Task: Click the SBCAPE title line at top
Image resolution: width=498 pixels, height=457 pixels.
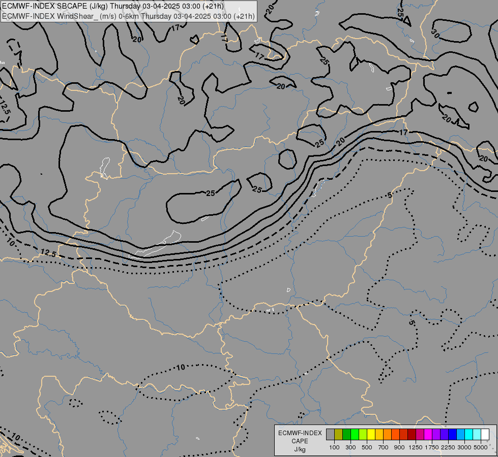Action: [113, 6]
